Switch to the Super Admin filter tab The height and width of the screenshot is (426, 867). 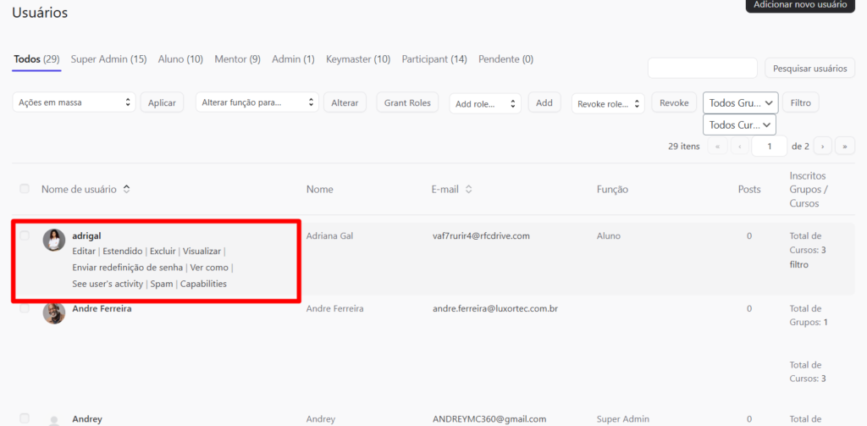point(108,59)
